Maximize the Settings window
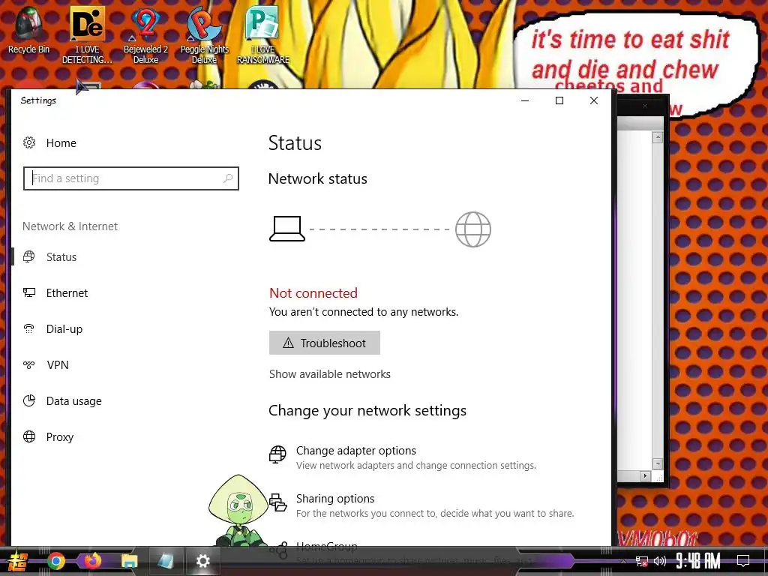This screenshot has width=768, height=576. pos(559,100)
